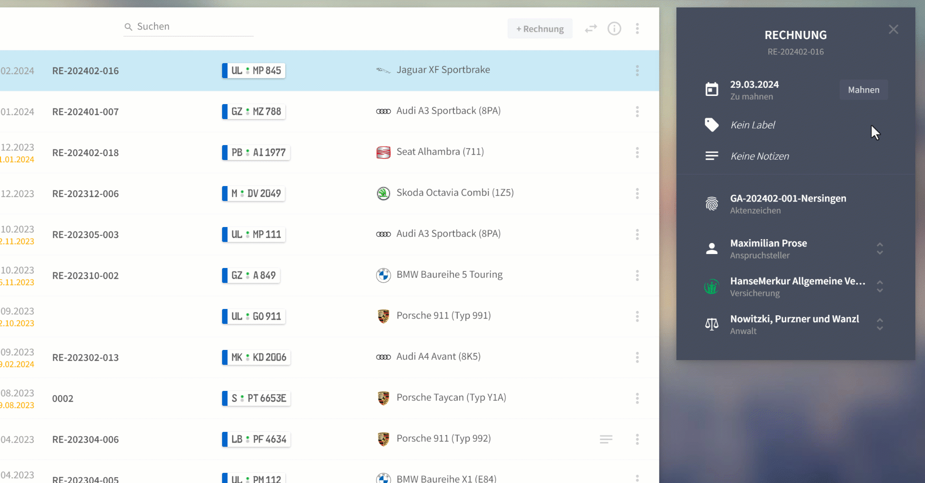
Task: Close the Rechnung detail panel
Action: click(x=893, y=29)
